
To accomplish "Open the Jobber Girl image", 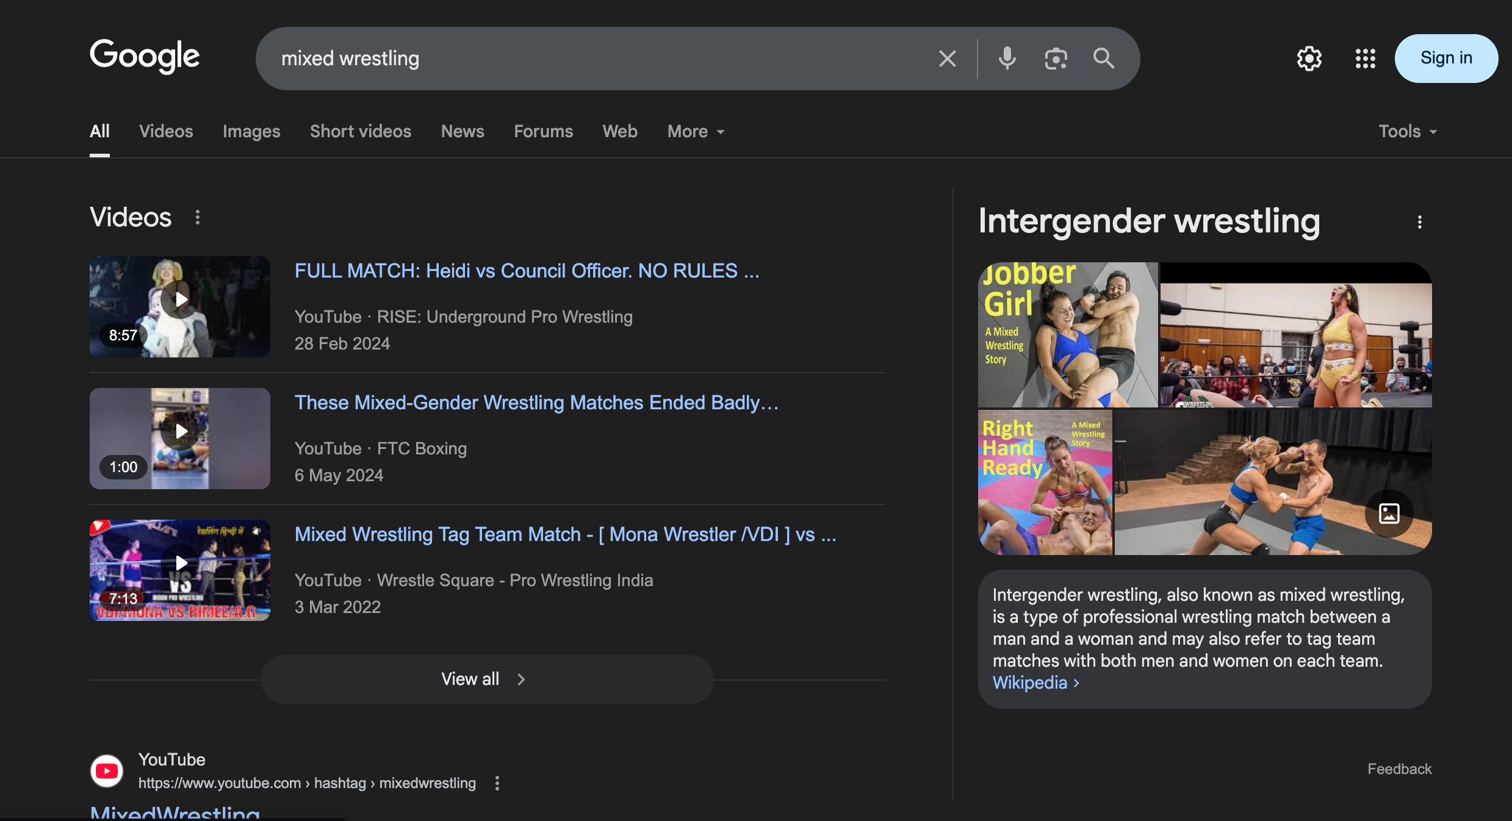I will (x=1068, y=335).
